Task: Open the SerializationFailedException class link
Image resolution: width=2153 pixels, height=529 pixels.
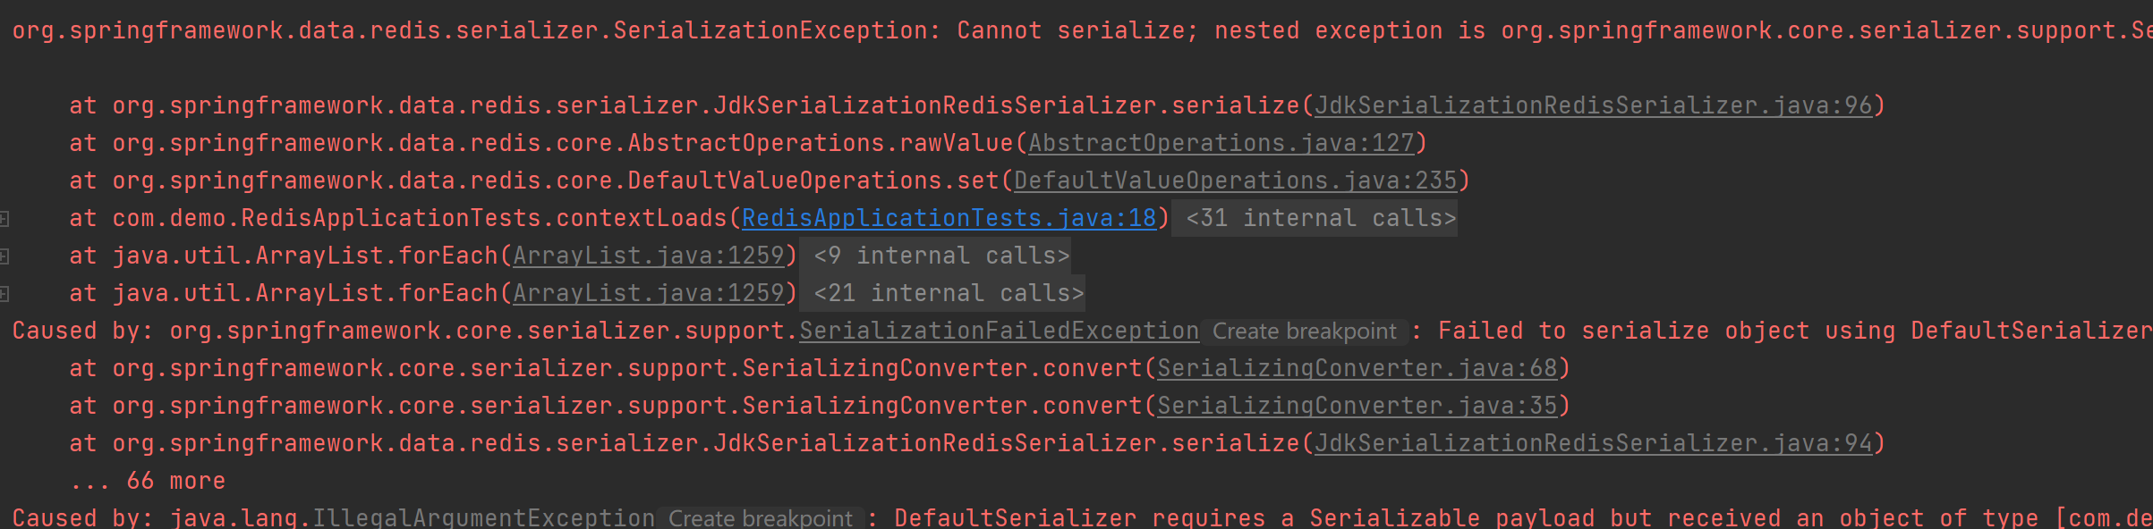Action: click(x=999, y=331)
